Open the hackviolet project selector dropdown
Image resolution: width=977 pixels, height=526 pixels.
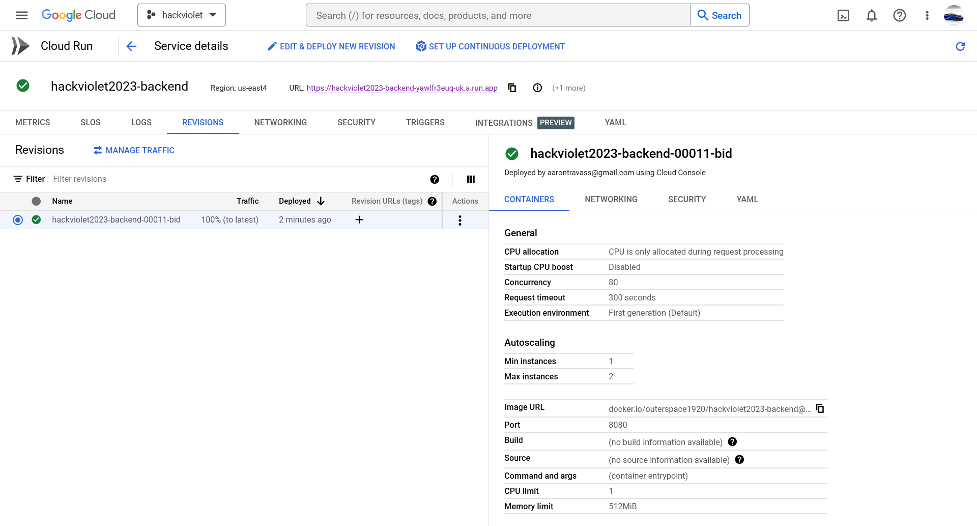pyautogui.click(x=182, y=15)
